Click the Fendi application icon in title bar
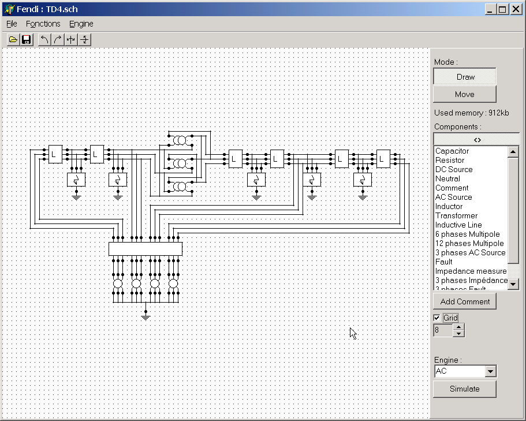The height and width of the screenshot is (421, 526). [9, 9]
